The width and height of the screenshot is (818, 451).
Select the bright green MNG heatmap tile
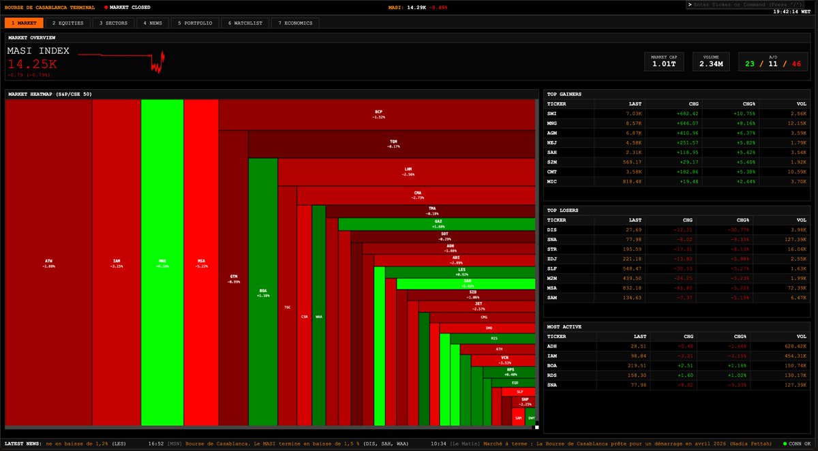(x=162, y=262)
